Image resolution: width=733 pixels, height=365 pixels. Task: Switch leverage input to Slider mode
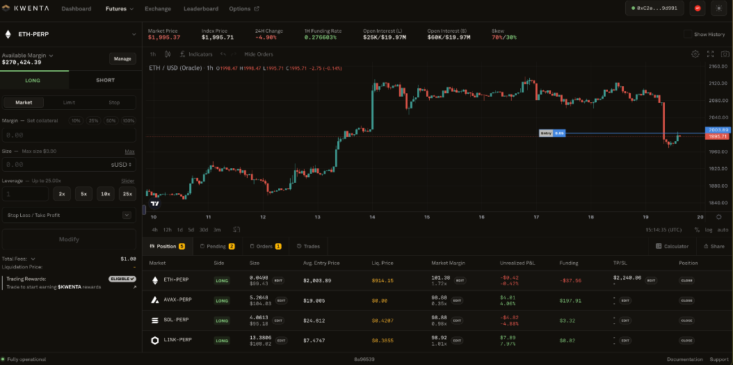tap(128, 181)
